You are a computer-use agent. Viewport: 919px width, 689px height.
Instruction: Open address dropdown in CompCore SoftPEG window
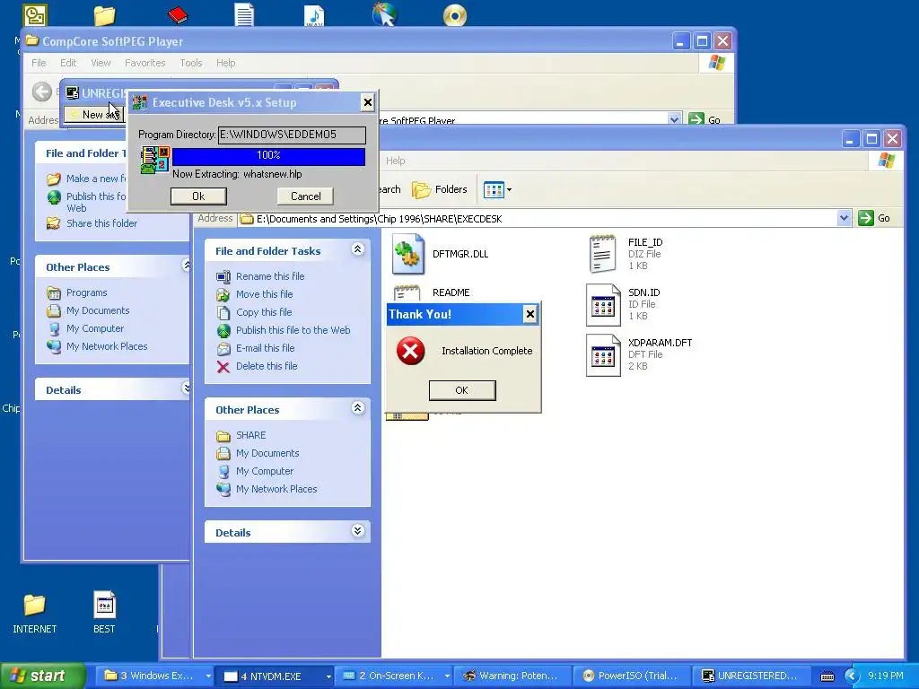pyautogui.click(x=674, y=119)
